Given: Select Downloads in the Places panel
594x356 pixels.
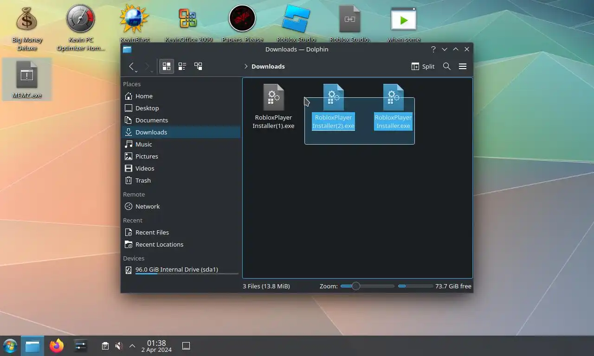Looking at the screenshot, I should click(181, 132).
